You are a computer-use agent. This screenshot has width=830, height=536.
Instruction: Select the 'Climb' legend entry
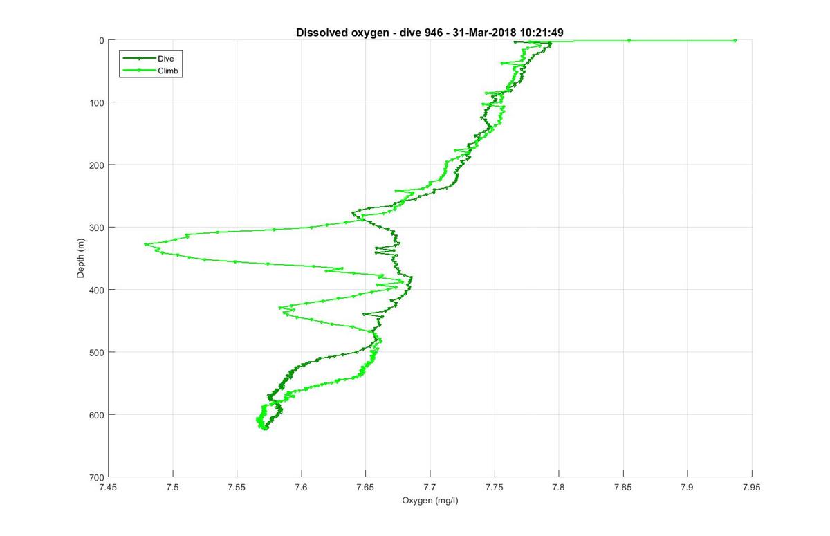(168, 71)
